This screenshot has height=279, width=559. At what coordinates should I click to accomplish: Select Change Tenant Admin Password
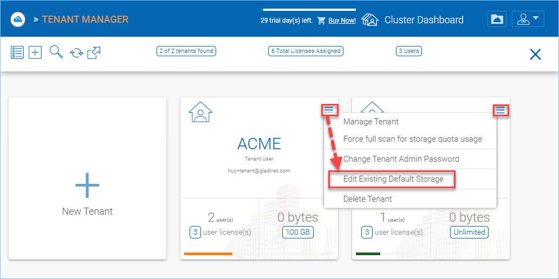point(401,159)
